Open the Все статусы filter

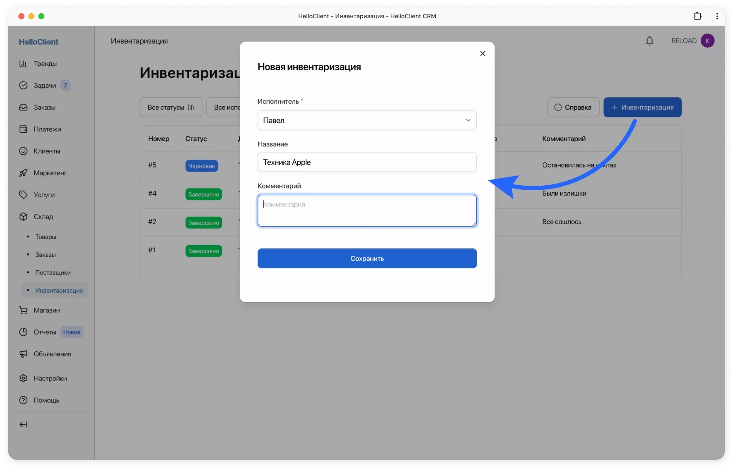[x=171, y=107]
